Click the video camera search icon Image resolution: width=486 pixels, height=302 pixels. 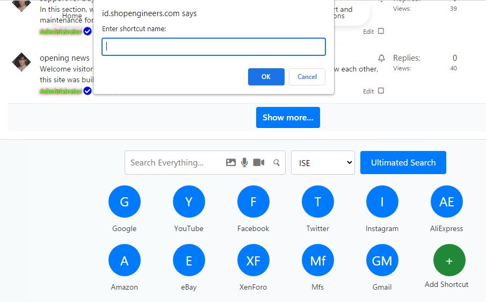[258, 162]
